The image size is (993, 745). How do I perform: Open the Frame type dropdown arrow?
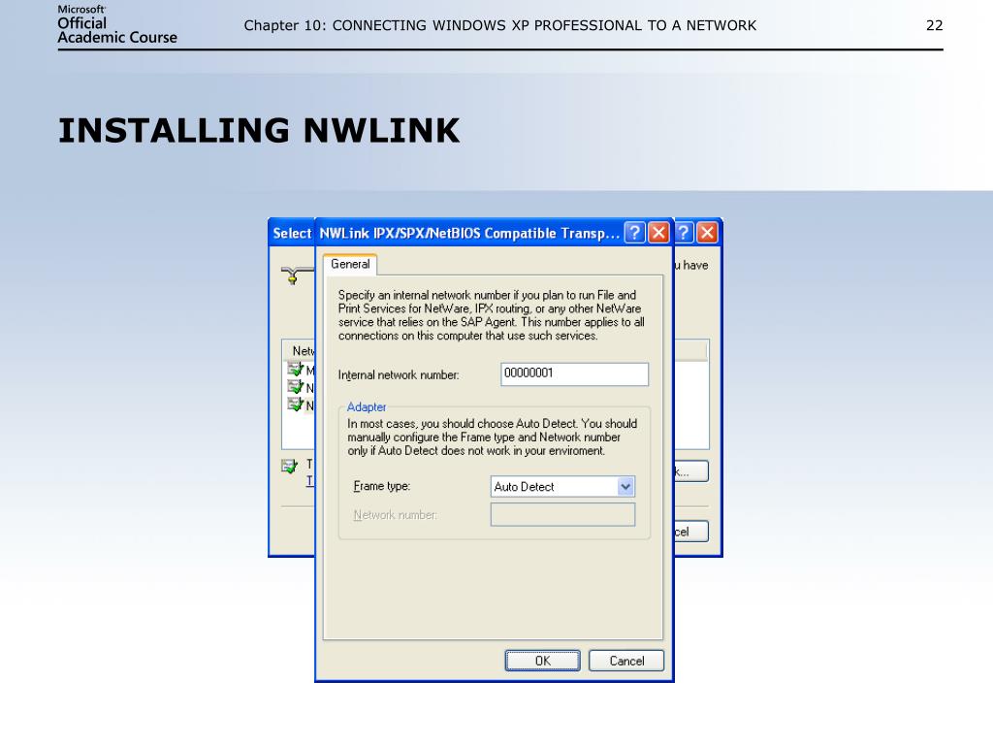point(625,487)
